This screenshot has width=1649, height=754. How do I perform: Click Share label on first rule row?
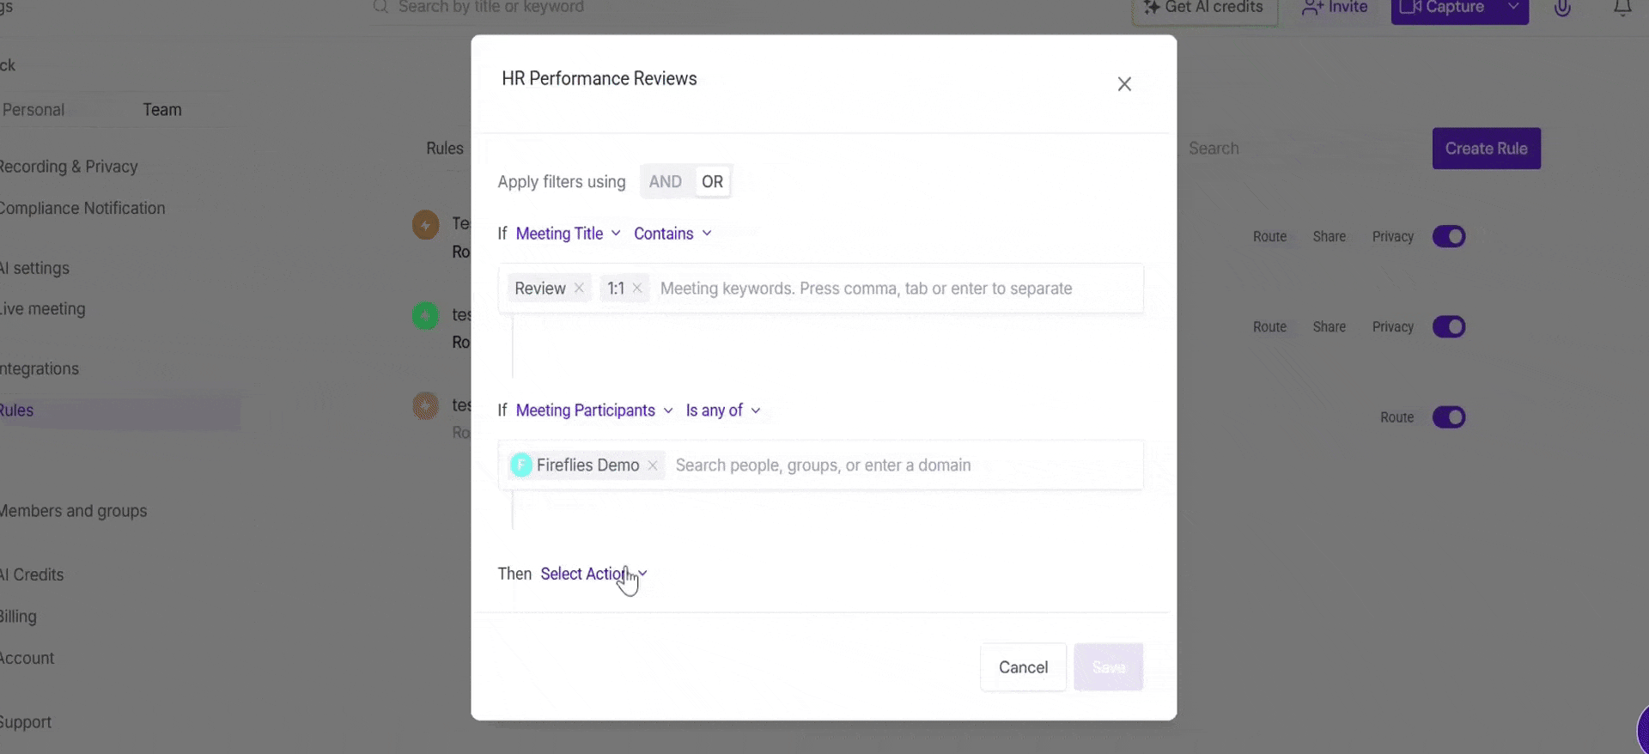(1329, 237)
